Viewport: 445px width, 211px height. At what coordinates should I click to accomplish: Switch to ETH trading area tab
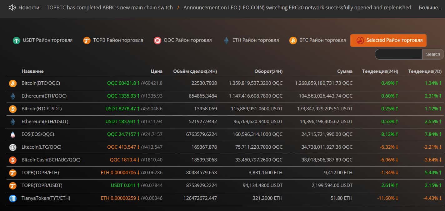pyautogui.click(x=251, y=40)
